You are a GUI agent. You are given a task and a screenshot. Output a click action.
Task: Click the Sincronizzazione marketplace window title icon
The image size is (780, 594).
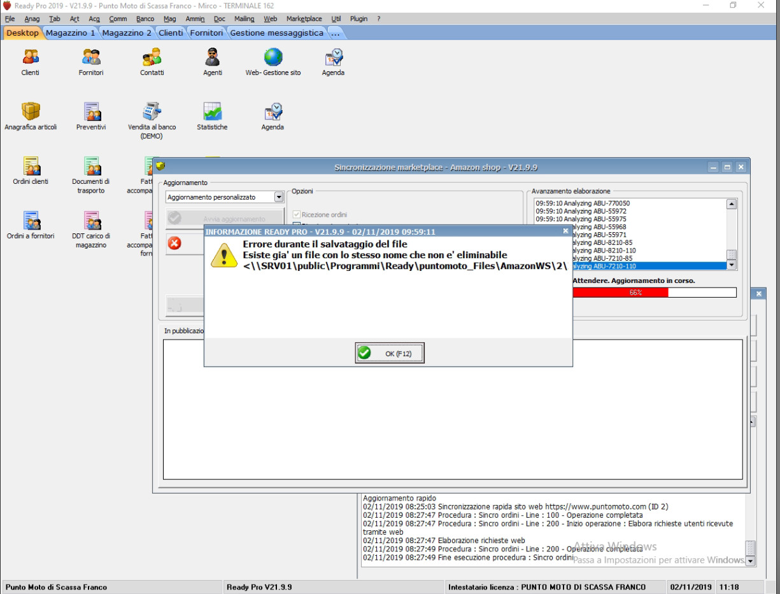click(160, 166)
